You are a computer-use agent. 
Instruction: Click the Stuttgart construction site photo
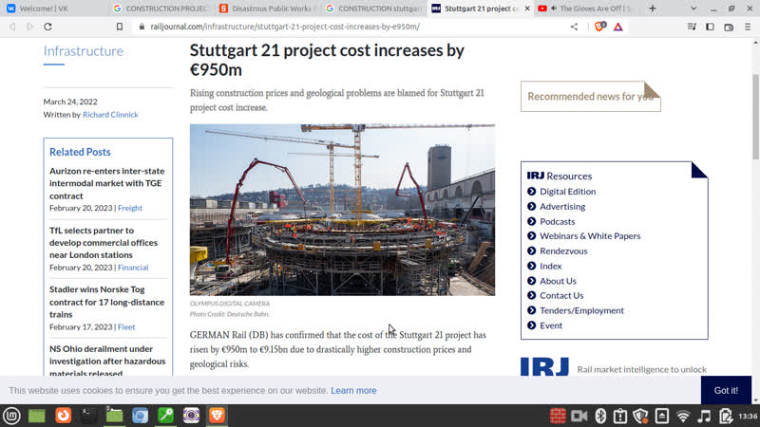342,210
